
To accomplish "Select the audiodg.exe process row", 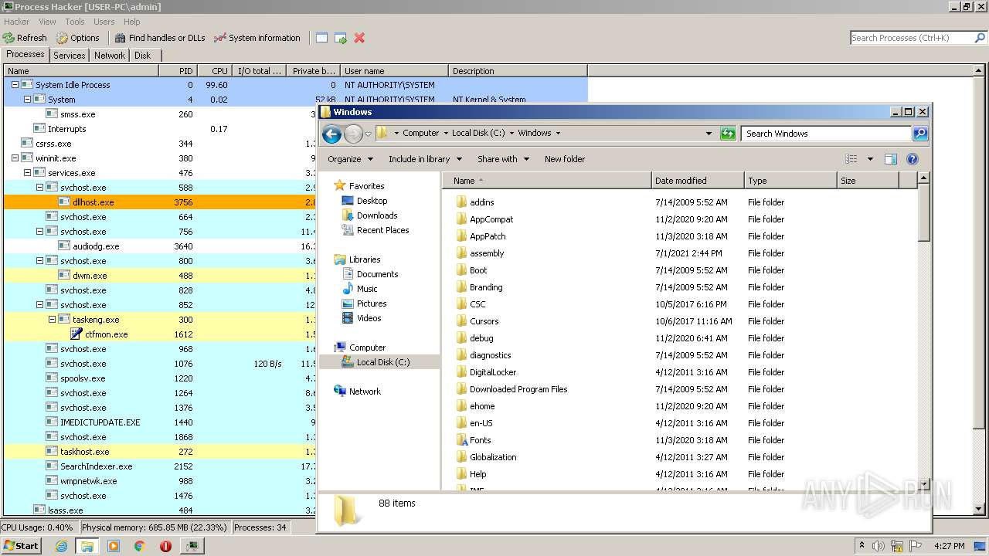I will coord(161,246).
